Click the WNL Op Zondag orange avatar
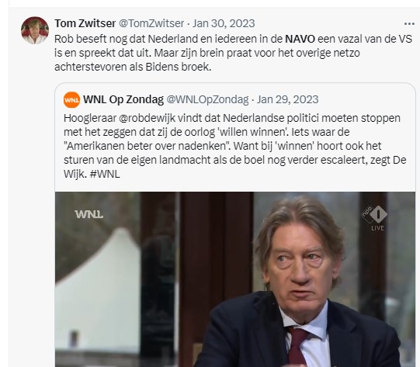Screen dimensions: 420x367 point(71,100)
